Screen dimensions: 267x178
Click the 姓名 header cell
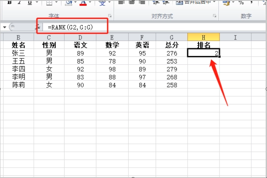tap(18, 45)
